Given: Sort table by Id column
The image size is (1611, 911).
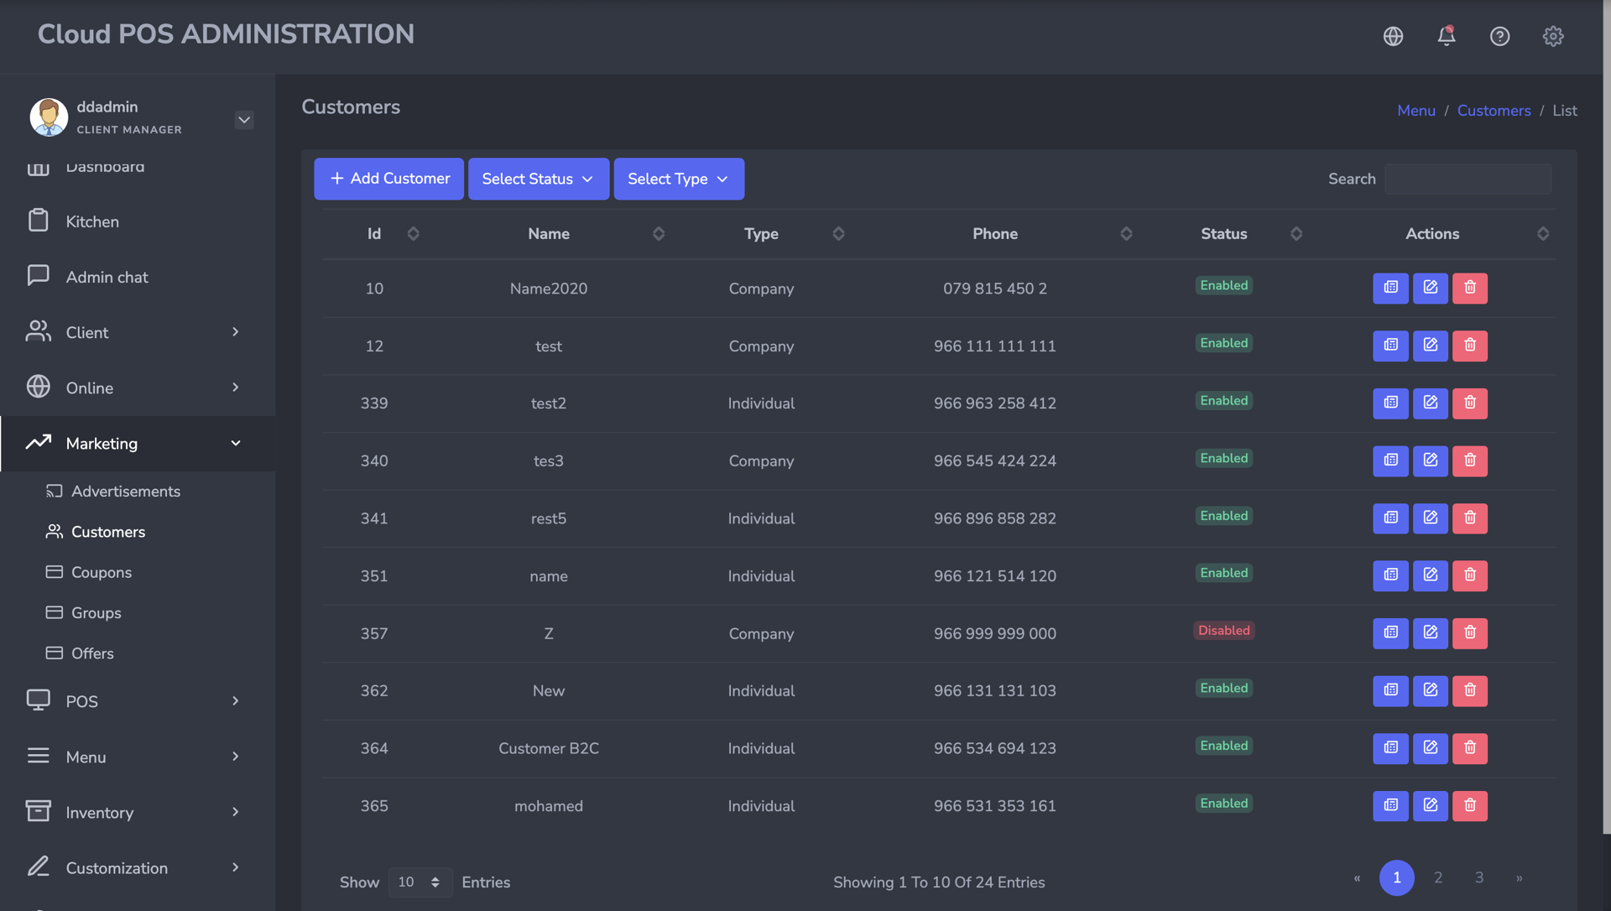Looking at the screenshot, I should point(413,234).
